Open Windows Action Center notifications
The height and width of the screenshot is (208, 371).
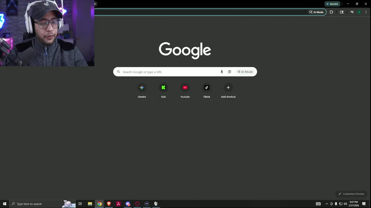tap(364, 204)
